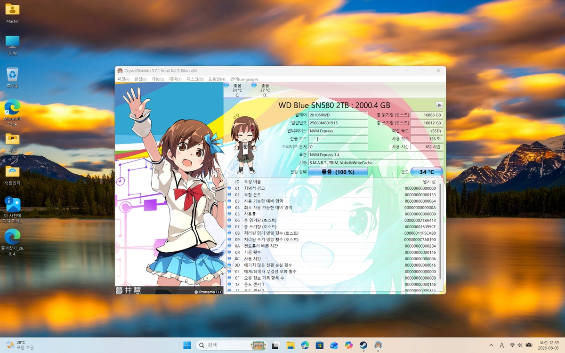This screenshot has width=565, height=353.
Task: Select the 이 사진에 대해 자세 desktop icon
Action: click(12, 210)
